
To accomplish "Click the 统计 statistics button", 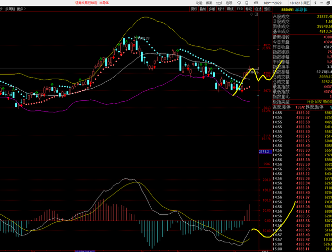I will 221,9.
